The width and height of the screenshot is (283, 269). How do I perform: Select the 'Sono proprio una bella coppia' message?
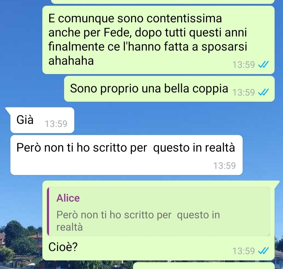(x=169, y=89)
